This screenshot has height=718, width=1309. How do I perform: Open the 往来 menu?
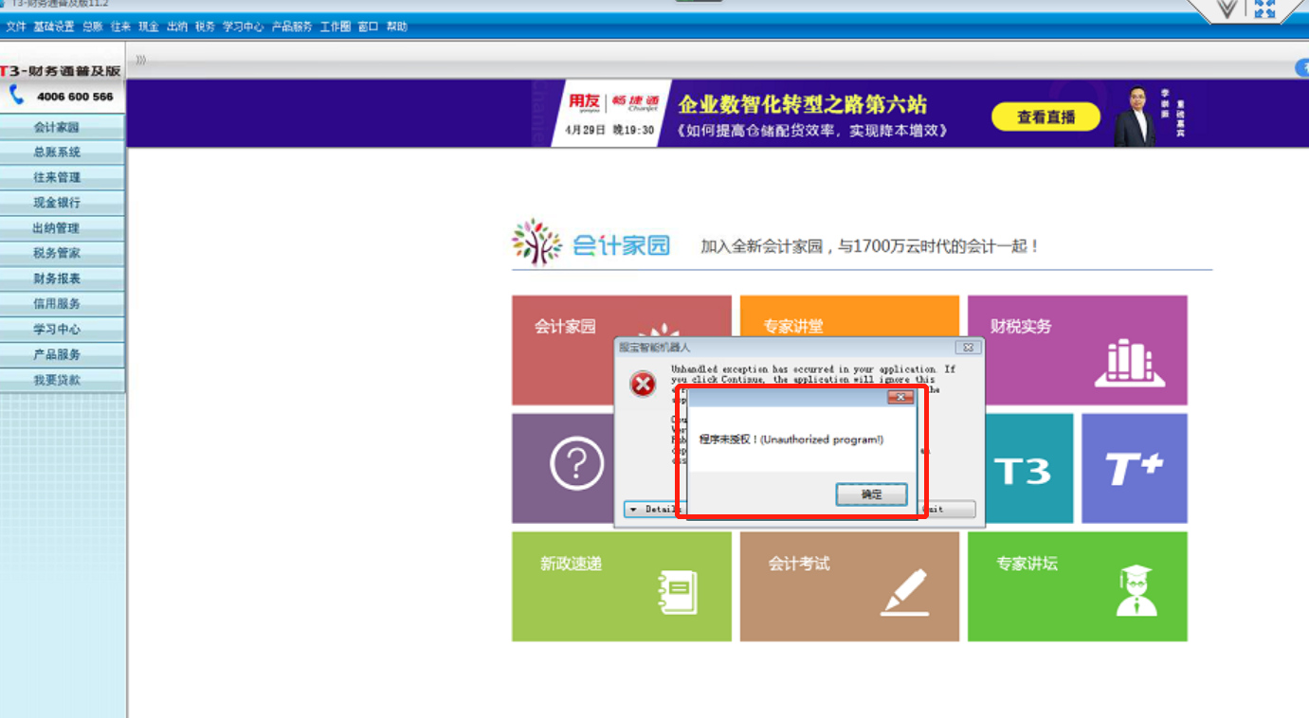[x=120, y=27]
